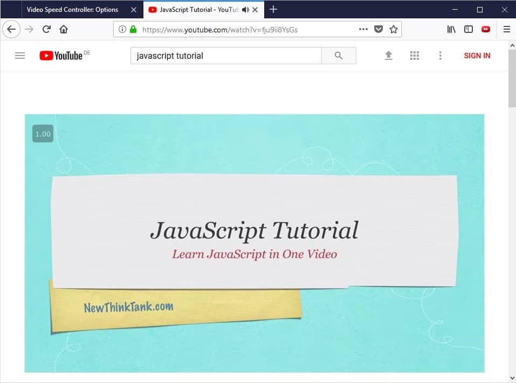Click the vertical scrollbar thumb
The image size is (516, 383).
pos(512,78)
